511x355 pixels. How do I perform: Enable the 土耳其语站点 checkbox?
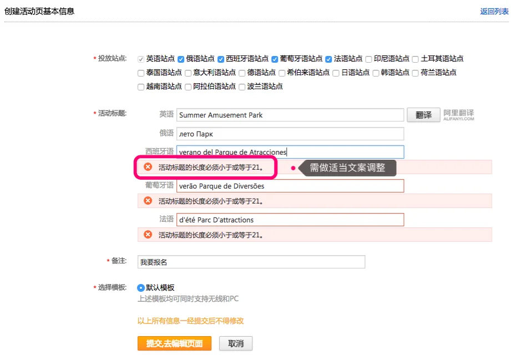tap(415, 59)
